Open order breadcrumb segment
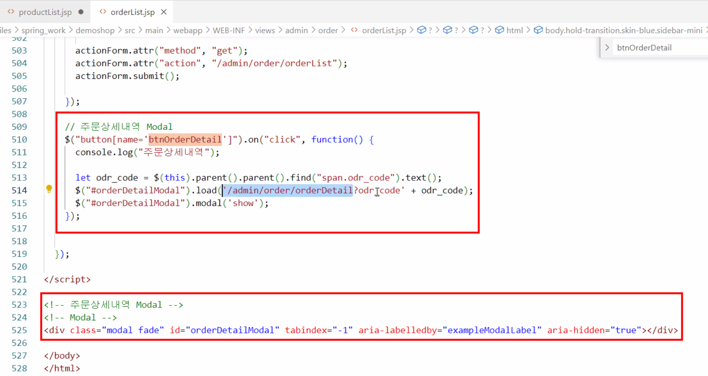Image resolution: width=708 pixels, height=376 pixels. [328, 30]
